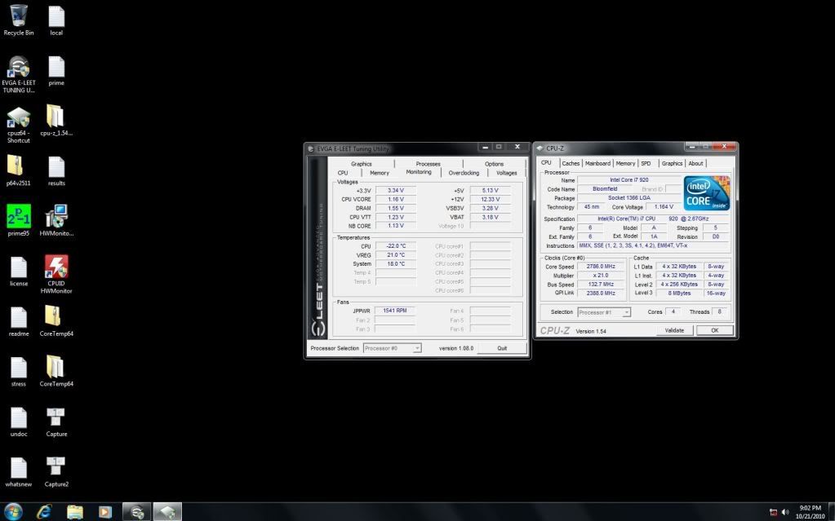835x521 pixels.
Task: Select the 'whatsnew' file icon
Action: coord(19,472)
